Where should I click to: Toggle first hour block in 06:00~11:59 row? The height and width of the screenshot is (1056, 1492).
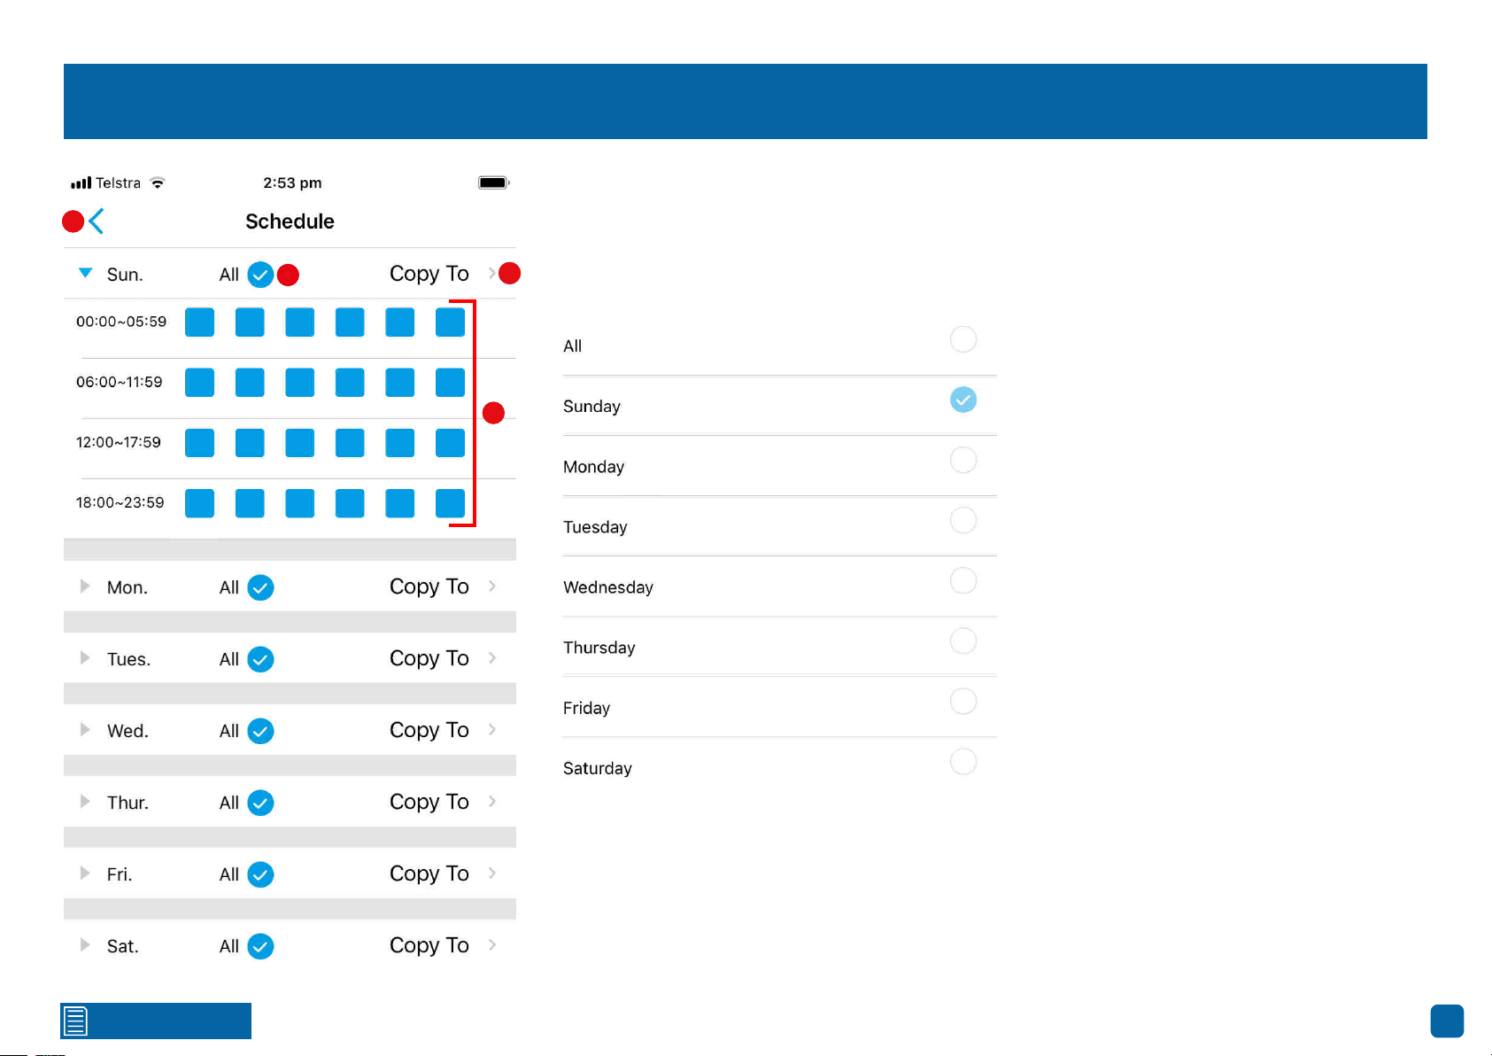point(199,383)
